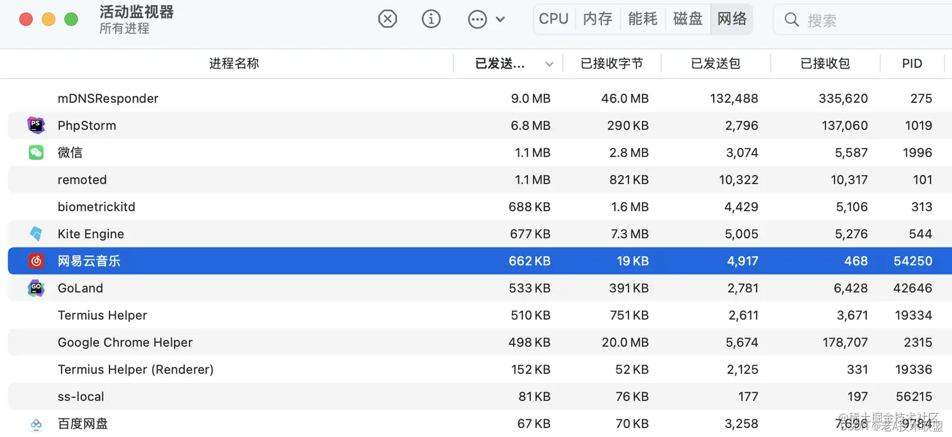Click the 821 KB received value
Viewport: 952px width, 437px height.
point(629,179)
